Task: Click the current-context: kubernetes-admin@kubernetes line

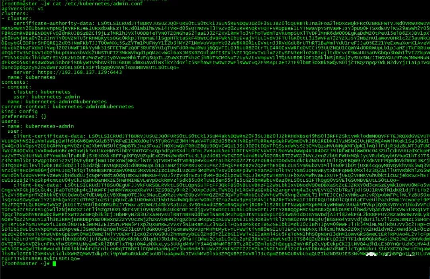Action: tap(67, 106)
